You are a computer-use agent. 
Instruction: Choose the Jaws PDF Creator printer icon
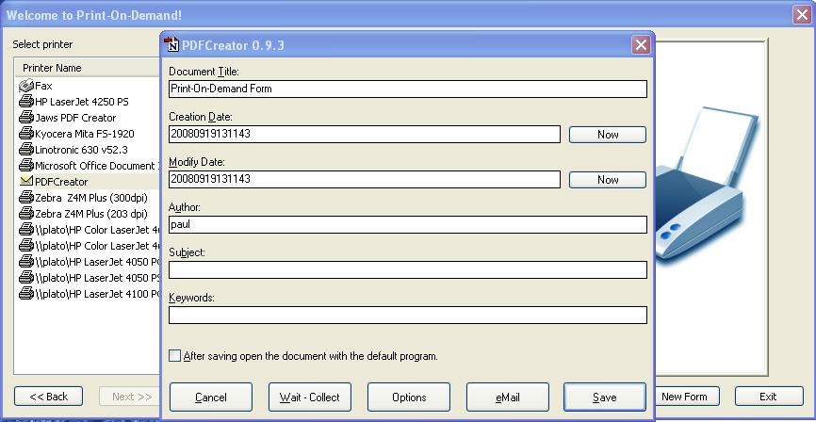pyautogui.click(x=26, y=118)
